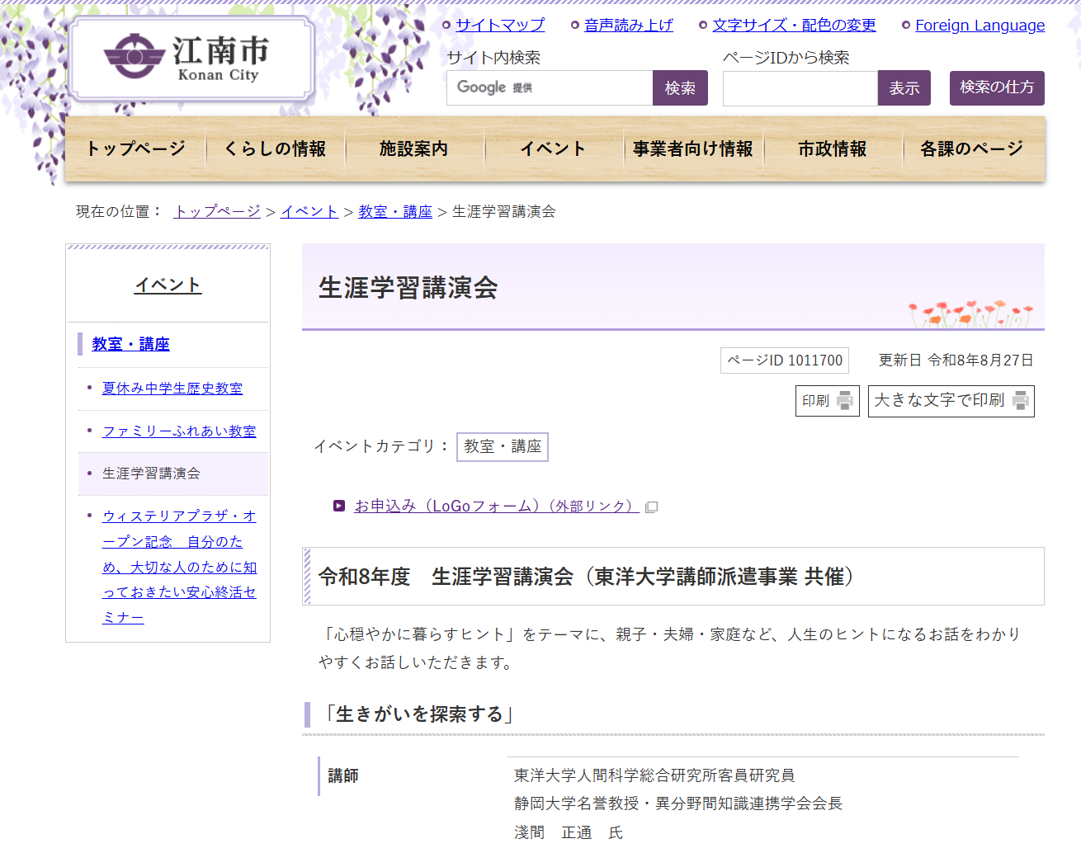Viewport: 1081px width, 853px height.
Task: Click the purple arrow icon before お申込み
Action: [x=338, y=506]
